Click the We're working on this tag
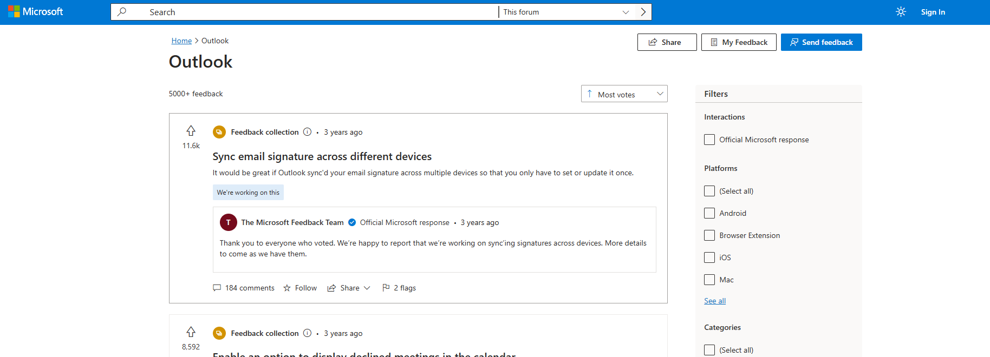 [x=248, y=193]
